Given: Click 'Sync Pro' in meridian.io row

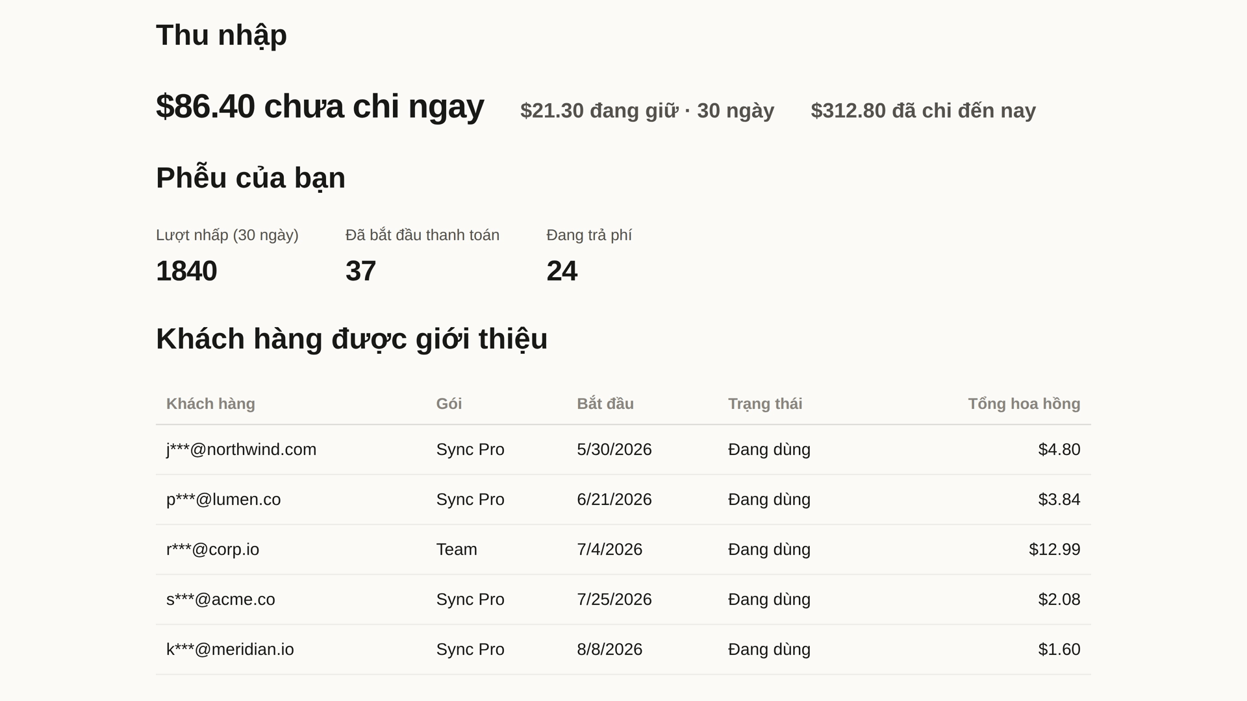Looking at the screenshot, I should (470, 650).
